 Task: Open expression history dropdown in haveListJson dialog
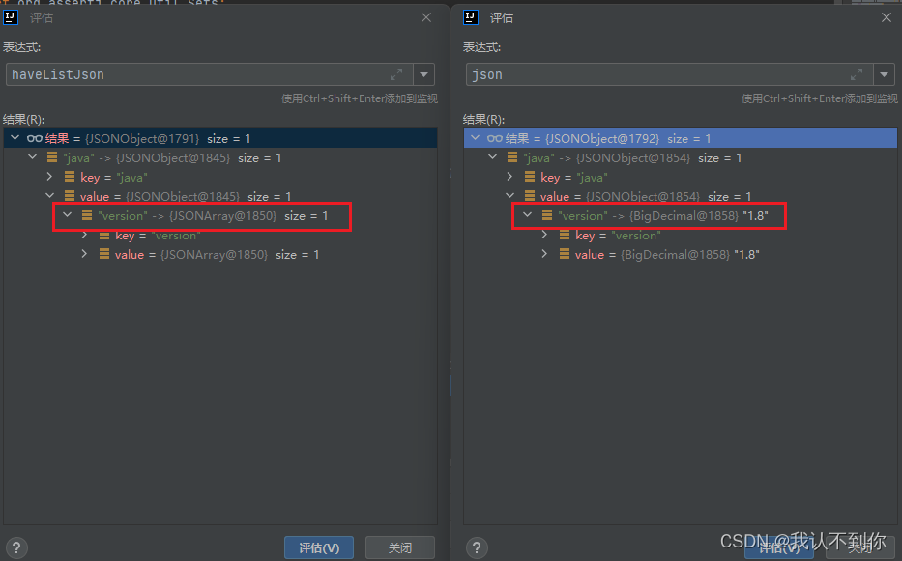[x=424, y=74]
